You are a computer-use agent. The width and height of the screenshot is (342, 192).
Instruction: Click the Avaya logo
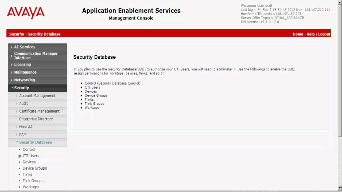pos(26,13)
